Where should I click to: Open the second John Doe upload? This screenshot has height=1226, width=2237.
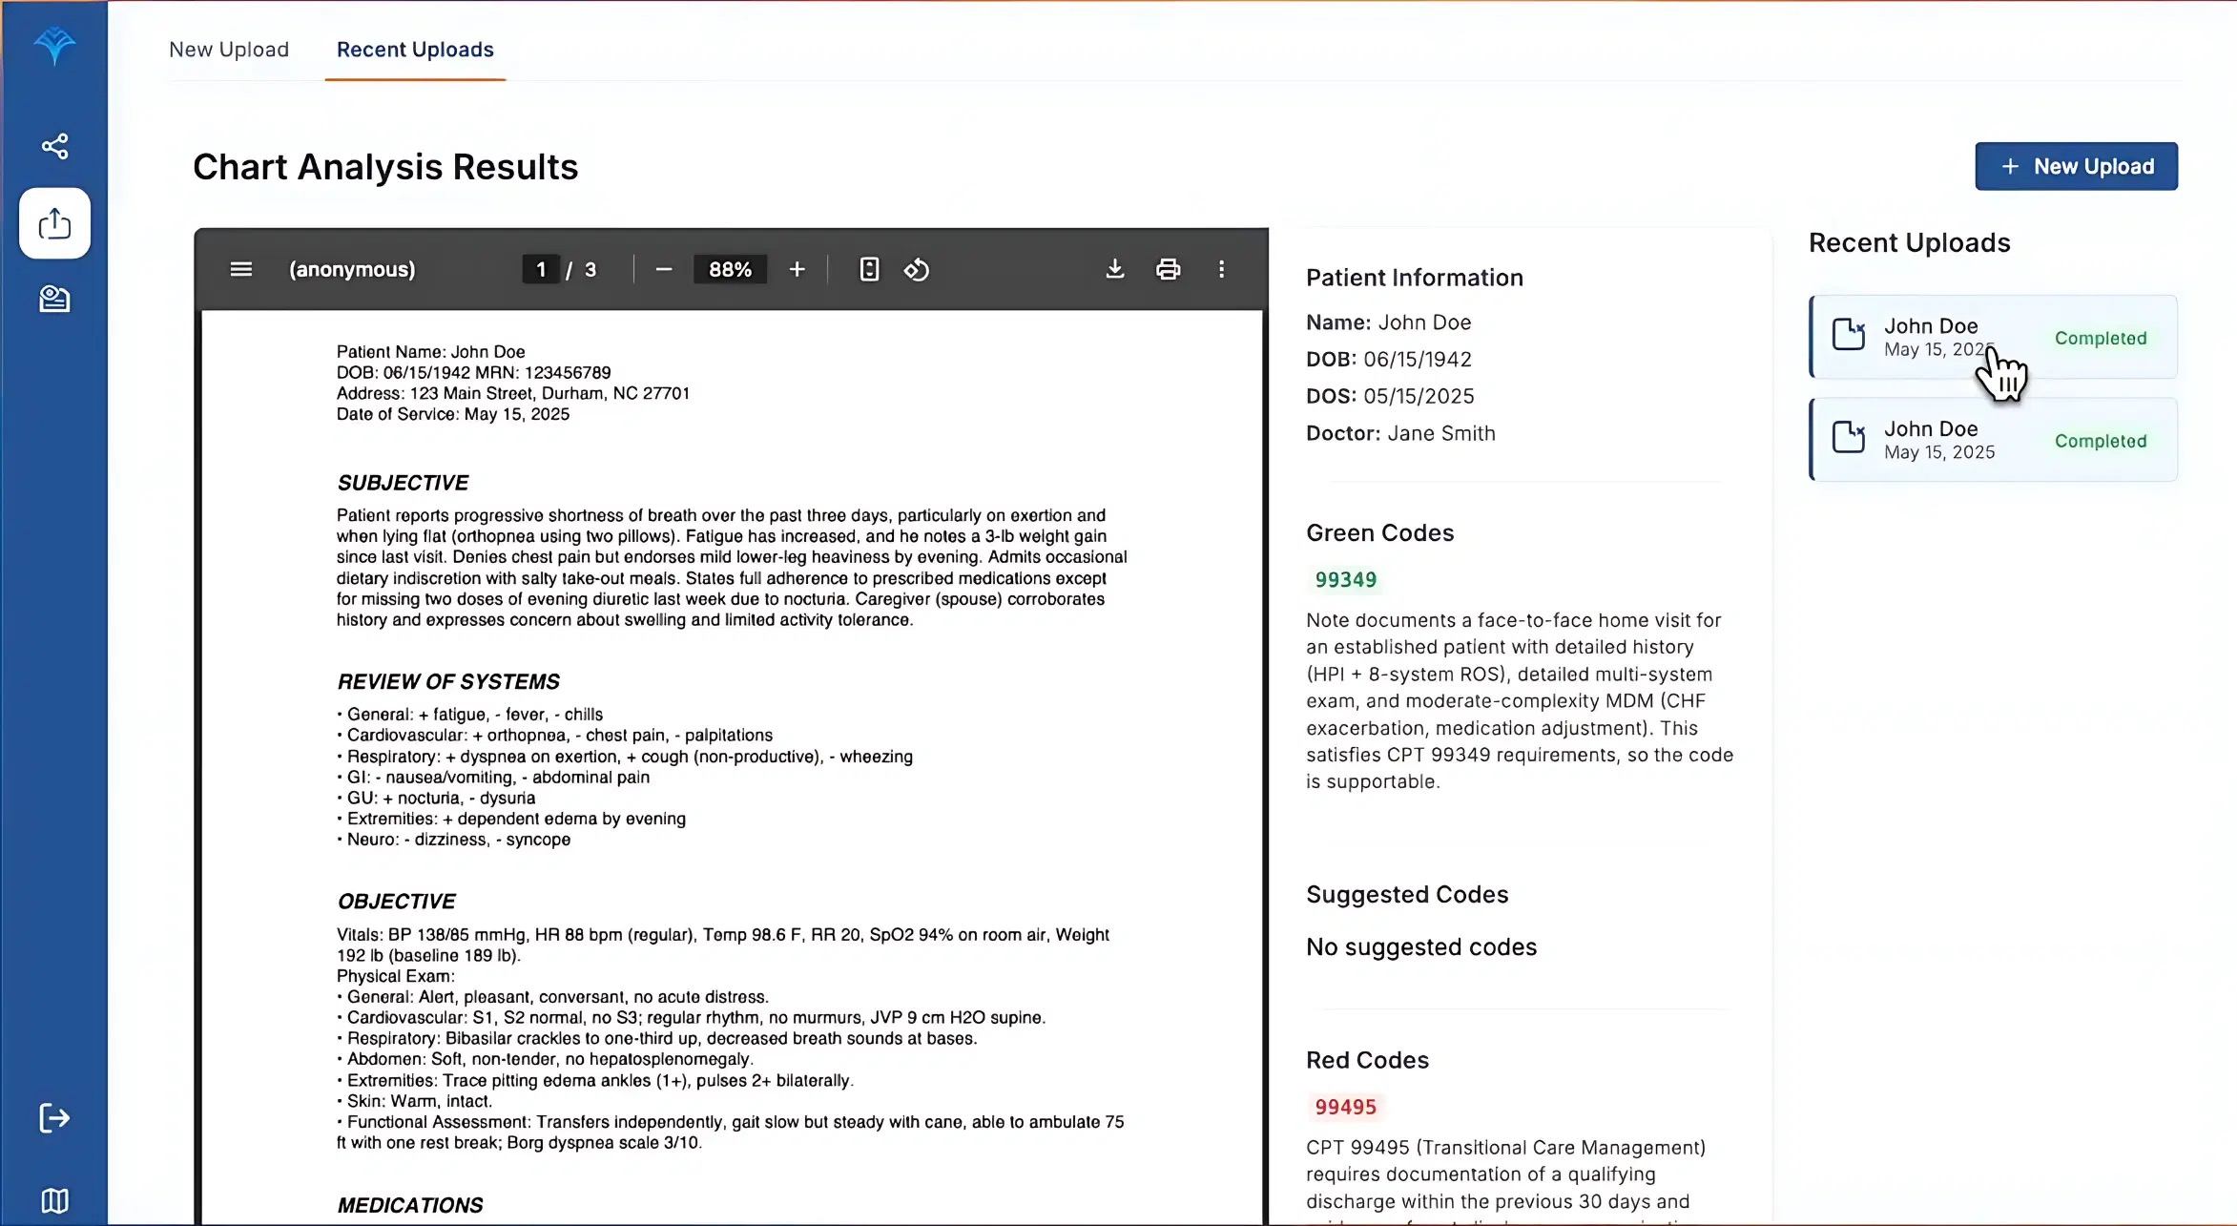(x=1993, y=440)
